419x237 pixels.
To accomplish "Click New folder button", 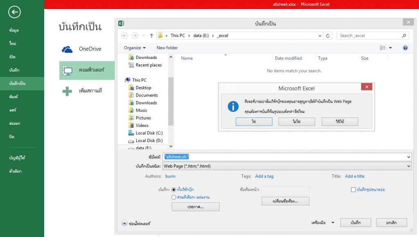I will [x=167, y=48].
